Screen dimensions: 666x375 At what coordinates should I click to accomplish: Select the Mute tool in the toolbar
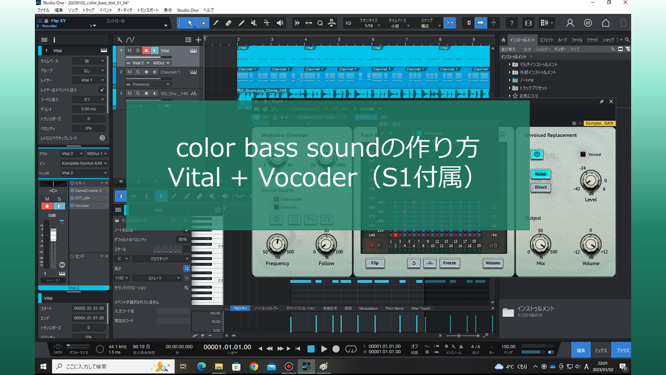click(x=254, y=23)
